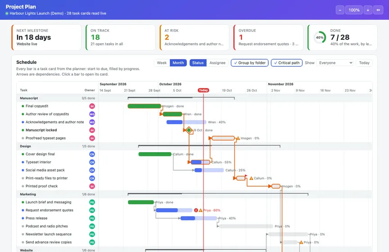389x252 pixels.
Task: Click the IH avatar beside Proofread typeset pages
Action: coord(92,138)
